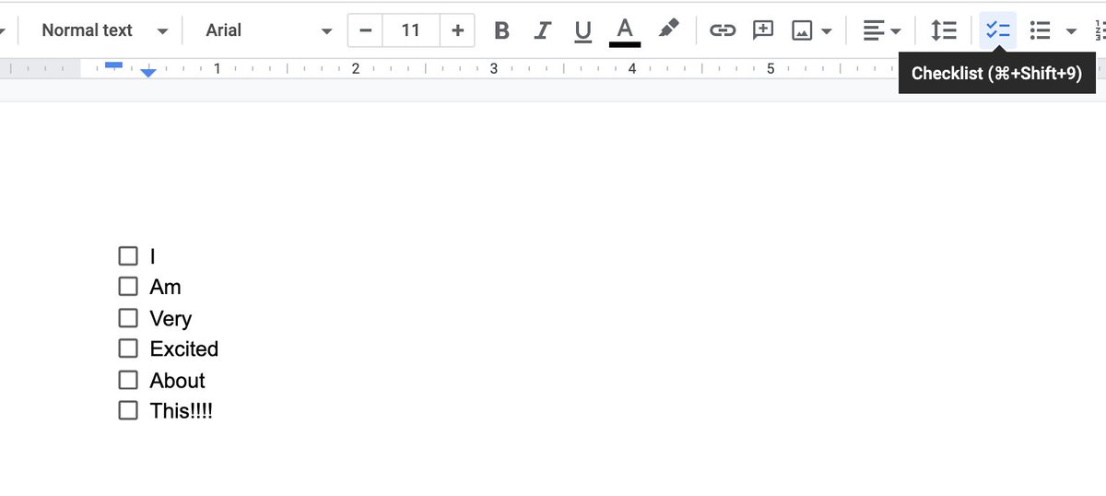
Task: Click the word Excited in the list
Action: [184, 348]
